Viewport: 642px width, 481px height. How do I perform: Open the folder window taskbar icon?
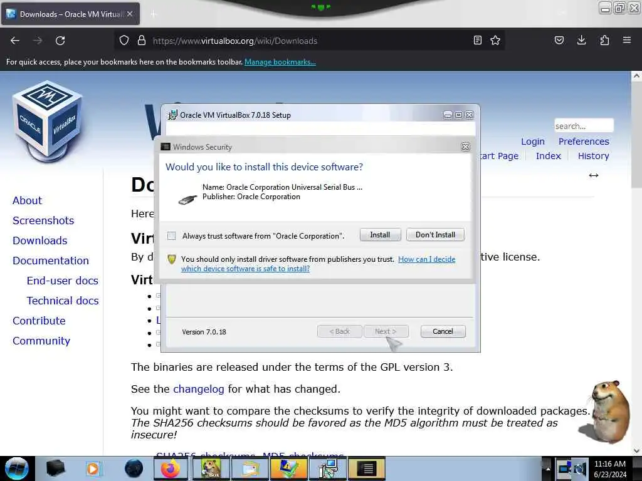click(x=250, y=468)
